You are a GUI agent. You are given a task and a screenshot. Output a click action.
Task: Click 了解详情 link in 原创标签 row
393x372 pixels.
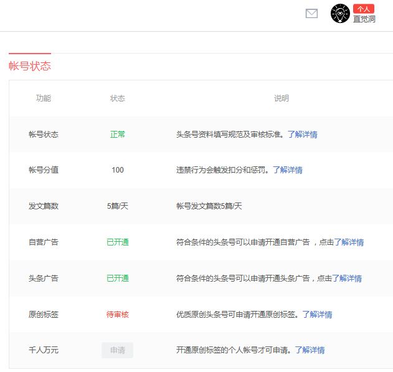pyautogui.click(x=317, y=314)
